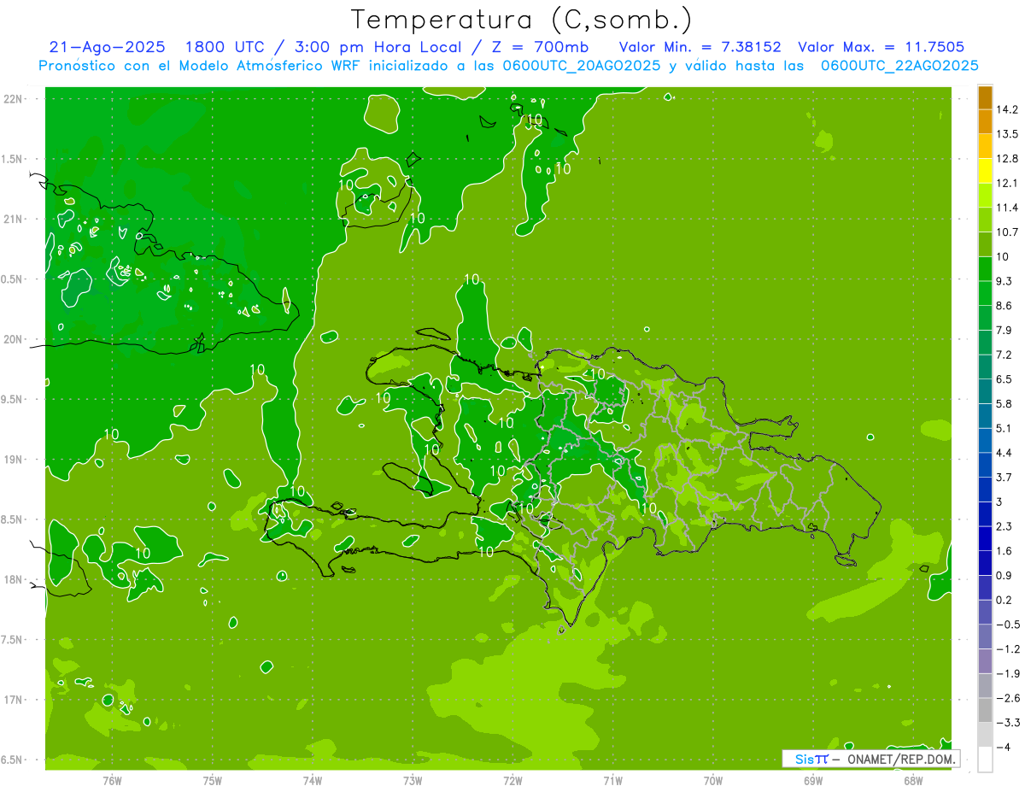The image size is (1025, 792).
Task: Select valid-until time '0600UTC_22AGO2025'
Action: [899, 66]
